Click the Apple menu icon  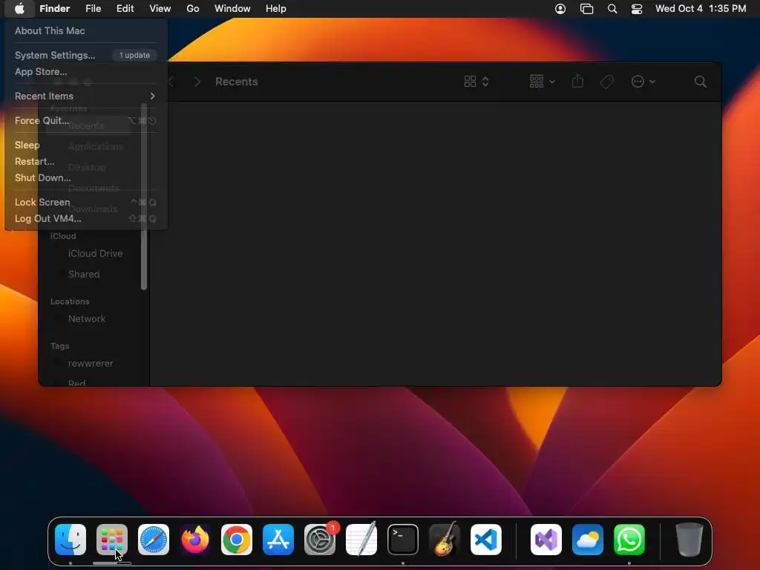coord(19,9)
